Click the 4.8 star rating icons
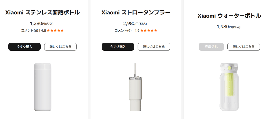 pos(55,30)
